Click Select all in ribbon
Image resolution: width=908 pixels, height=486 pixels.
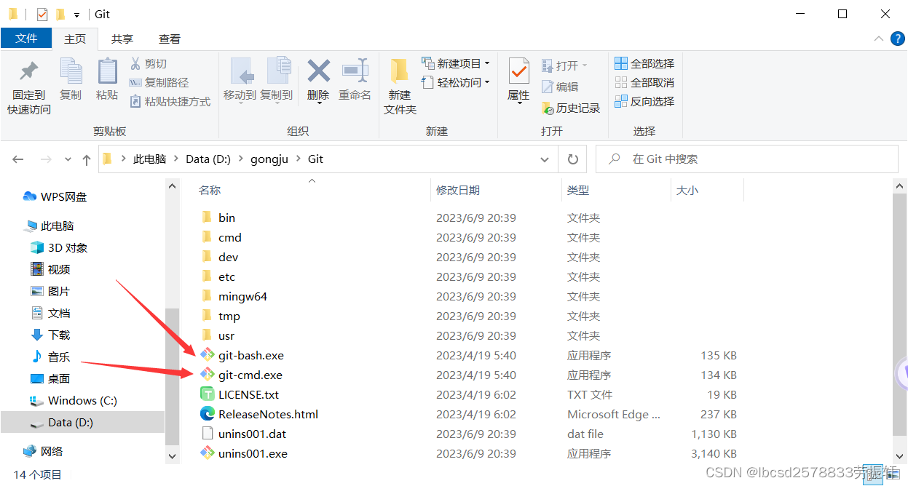[645, 64]
